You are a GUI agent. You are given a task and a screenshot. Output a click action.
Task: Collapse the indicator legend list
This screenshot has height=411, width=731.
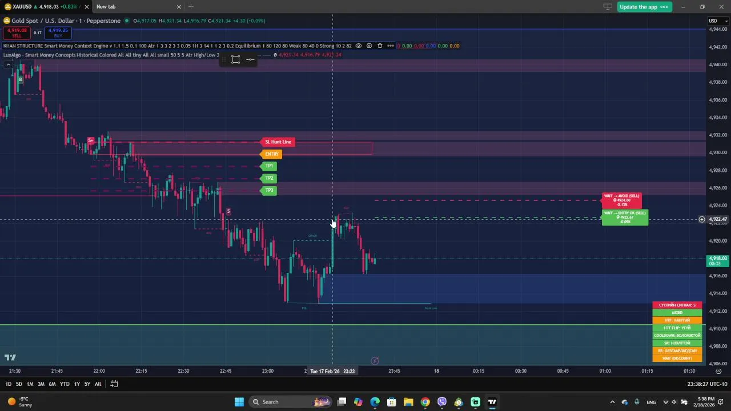click(8, 65)
